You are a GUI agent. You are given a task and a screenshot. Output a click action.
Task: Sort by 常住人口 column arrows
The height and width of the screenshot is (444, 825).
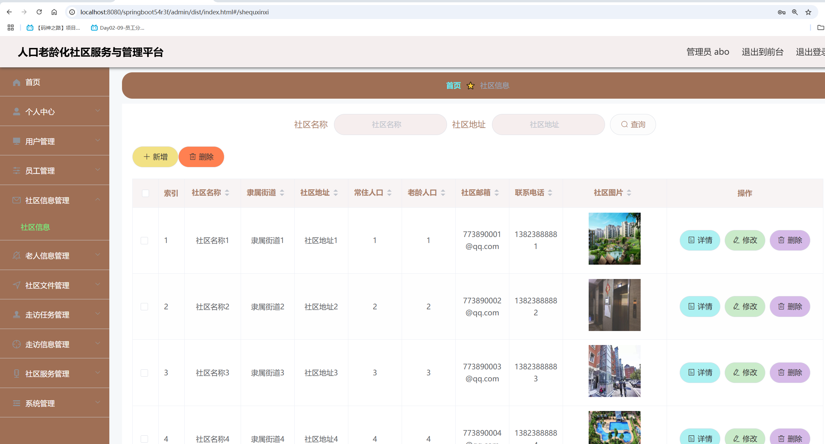click(x=389, y=193)
